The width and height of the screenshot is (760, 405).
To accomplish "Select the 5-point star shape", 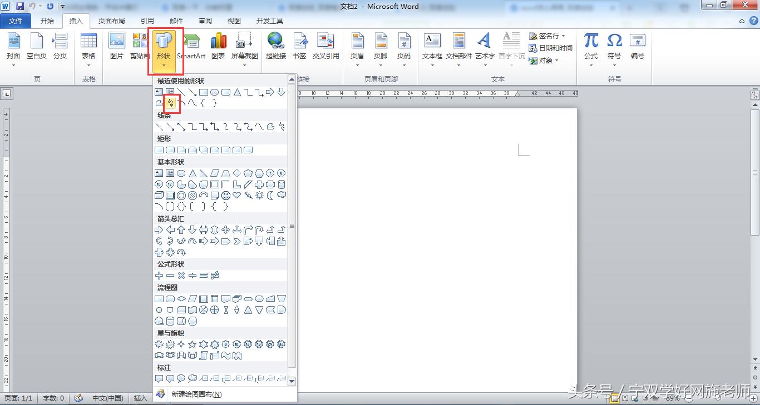I will [192, 344].
